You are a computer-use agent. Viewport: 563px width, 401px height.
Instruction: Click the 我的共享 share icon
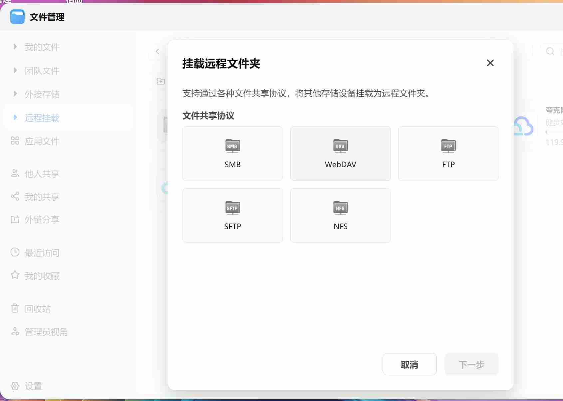pos(15,196)
